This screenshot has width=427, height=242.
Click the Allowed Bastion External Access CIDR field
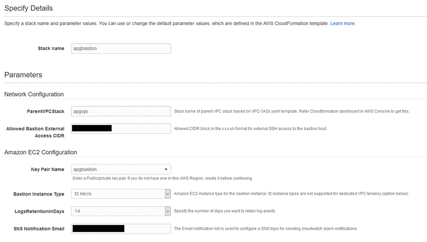click(x=121, y=128)
